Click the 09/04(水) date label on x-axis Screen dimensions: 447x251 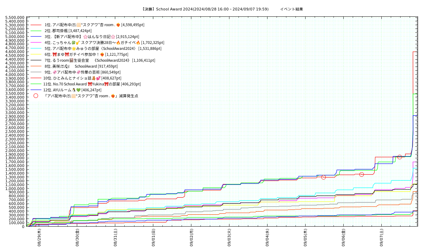268,238
